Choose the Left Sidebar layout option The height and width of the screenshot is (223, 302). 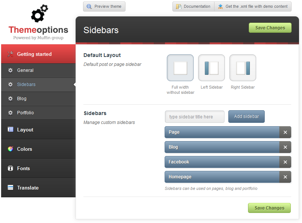pos(212,68)
